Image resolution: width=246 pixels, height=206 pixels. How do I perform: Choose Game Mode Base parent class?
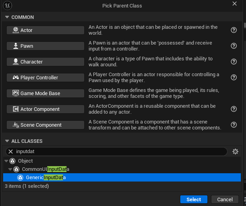pyautogui.click(x=46, y=93)
